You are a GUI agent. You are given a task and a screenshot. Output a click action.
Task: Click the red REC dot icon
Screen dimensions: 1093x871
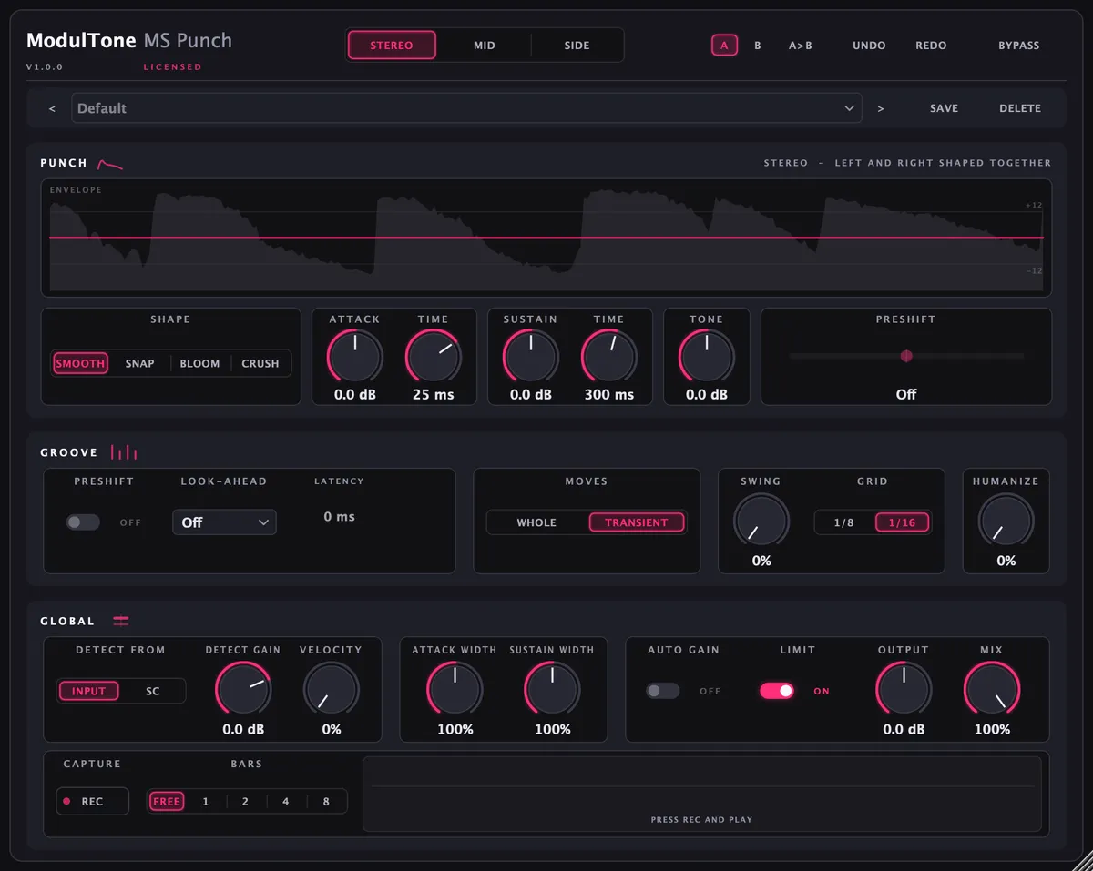66,802
